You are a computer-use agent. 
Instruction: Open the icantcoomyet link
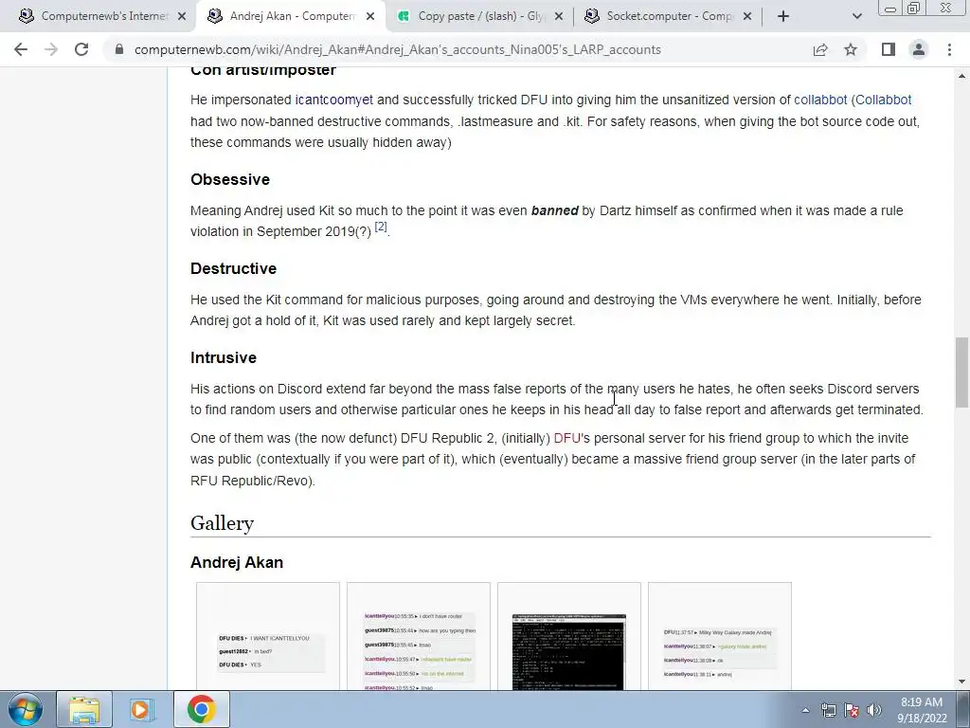[334, 100]
